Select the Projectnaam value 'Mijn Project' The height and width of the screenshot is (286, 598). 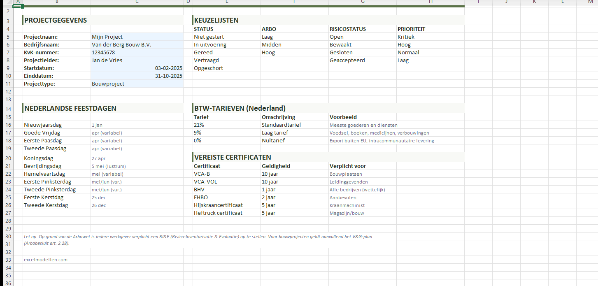click(107, 37)
